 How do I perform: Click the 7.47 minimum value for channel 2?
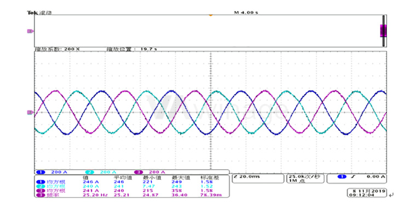click(x=149, y=186)
